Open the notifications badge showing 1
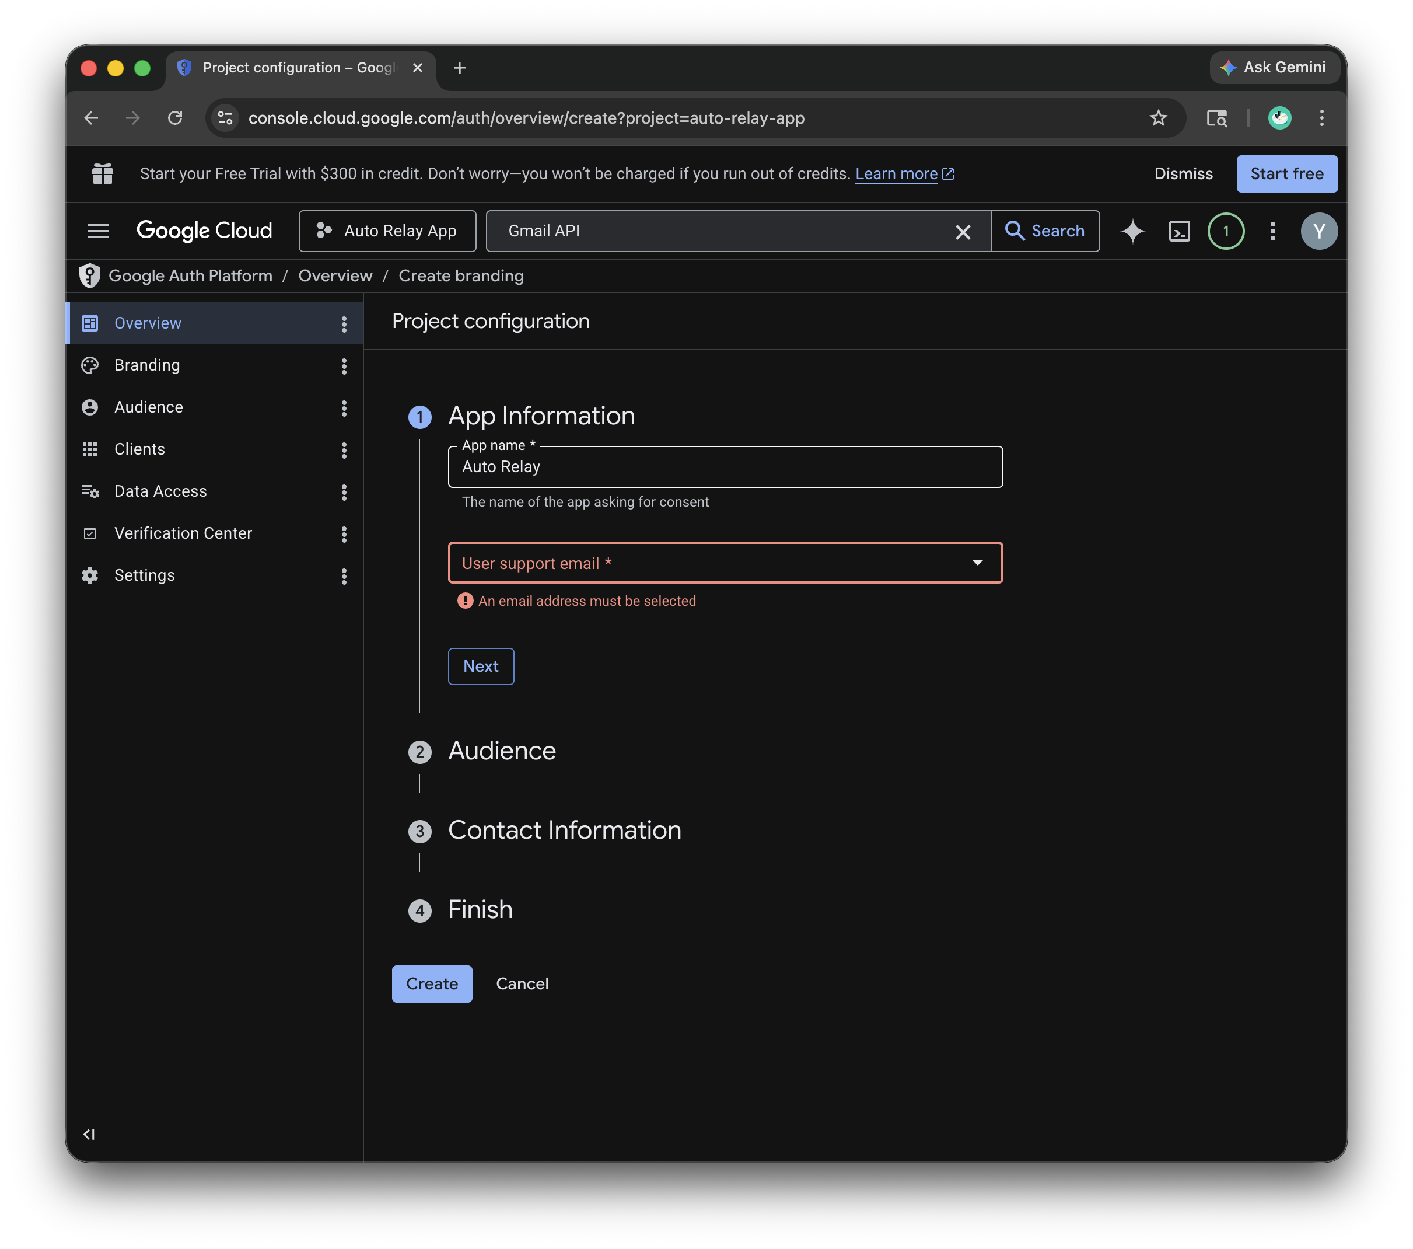The image size is (1413, 1249). coord(1226,231)
